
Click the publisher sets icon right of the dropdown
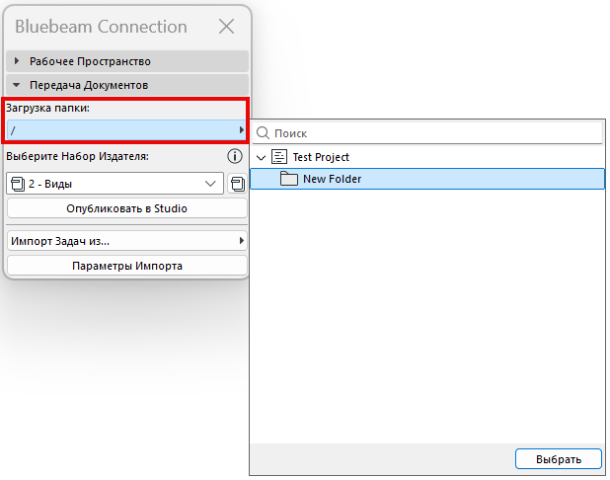click(x=237, y=184)
